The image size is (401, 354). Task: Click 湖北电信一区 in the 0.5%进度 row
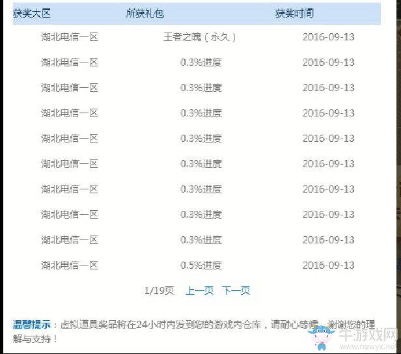[x=70, y=265]
